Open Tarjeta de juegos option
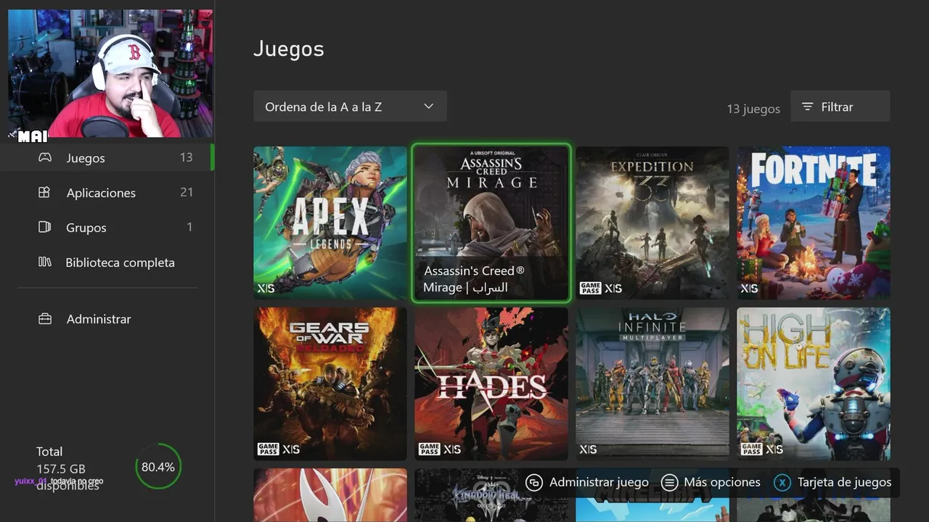The height and width of the screenshot is (522, 929). pyautogui.click(x=832, y=483)
